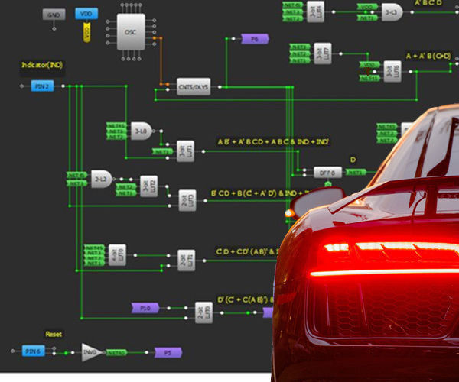Click the "A + A' B (C+D)" label
This screenshot has width=459, height=382.
click(x=428, y=56)
